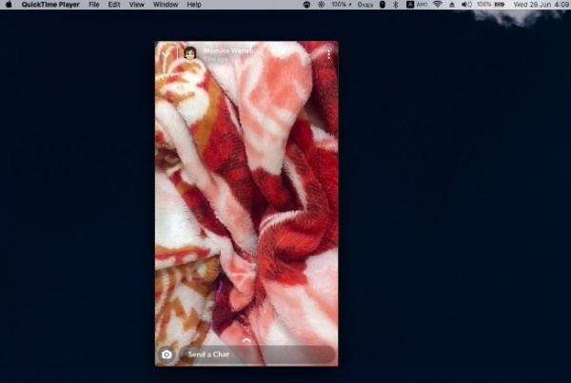Viewport: 571px width, 383px height.
Task: Open the Apple menu
Action: 9,5
